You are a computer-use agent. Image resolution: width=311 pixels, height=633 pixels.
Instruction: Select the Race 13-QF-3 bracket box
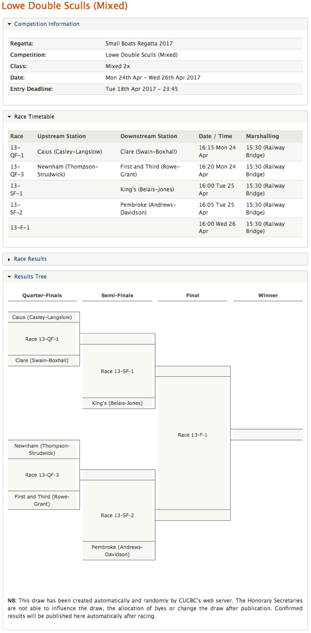[43, 475]
